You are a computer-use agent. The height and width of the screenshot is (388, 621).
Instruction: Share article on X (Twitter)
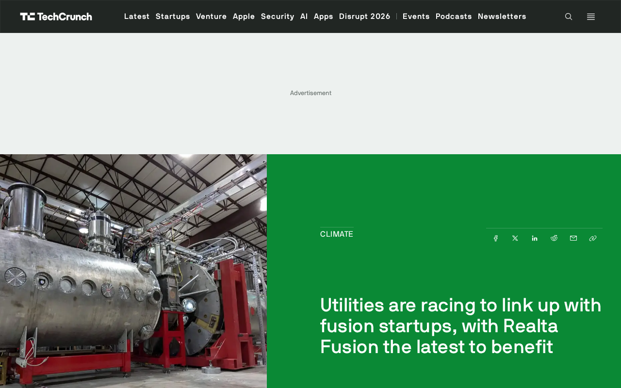coord(515,238)
